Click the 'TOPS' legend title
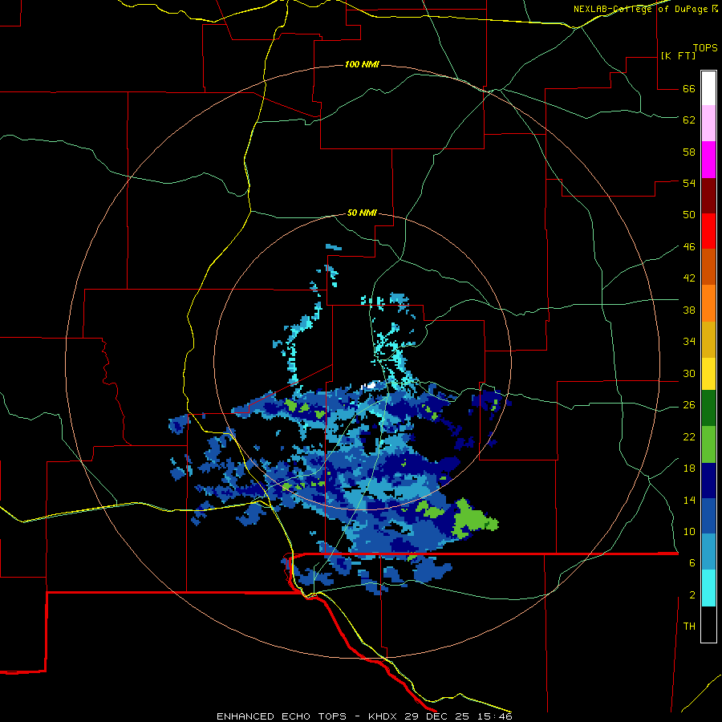The height and width of the screenshot is (722, 722). pyautogui.click(x=705, y=48)
